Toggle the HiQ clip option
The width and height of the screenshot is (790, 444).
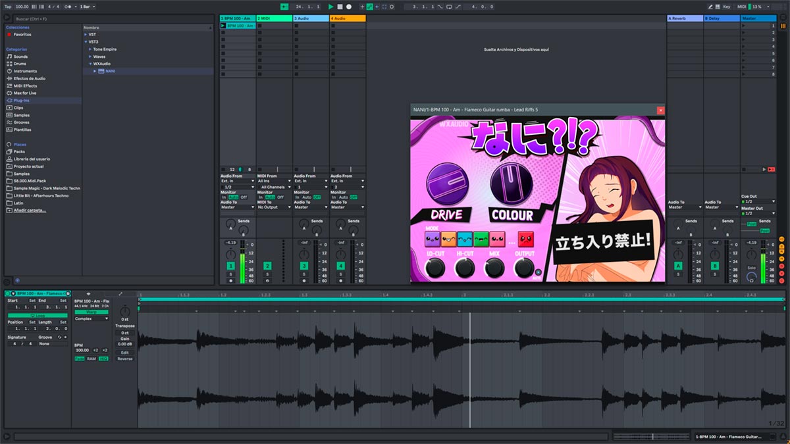[103, 358]
